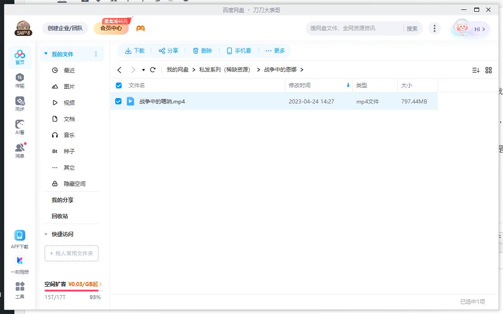Image resolution: width=503 pixels, height=314 pixels.
Task: Click the SVIP8 user avatar
Action: tap(23, 28)
